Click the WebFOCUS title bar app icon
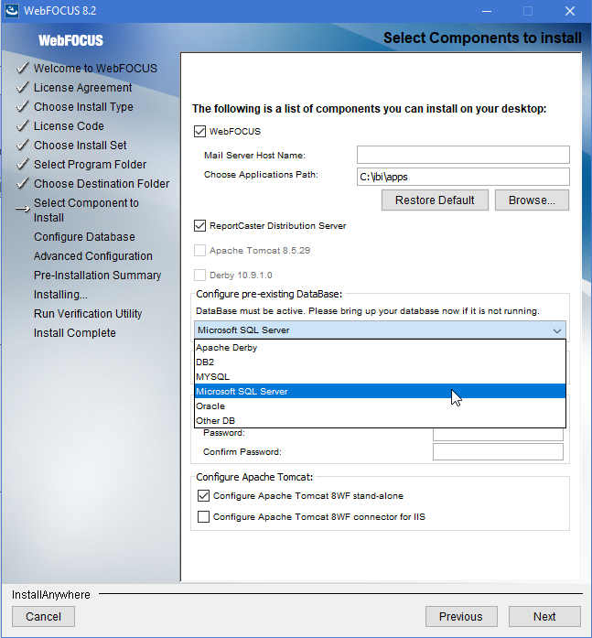Image resolution: width=592 pixels, height=638 pixels. coord(11,10)
